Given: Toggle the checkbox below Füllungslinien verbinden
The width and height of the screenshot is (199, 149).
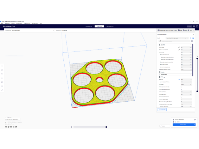Looking at the screenshot, I should (182, 89).
